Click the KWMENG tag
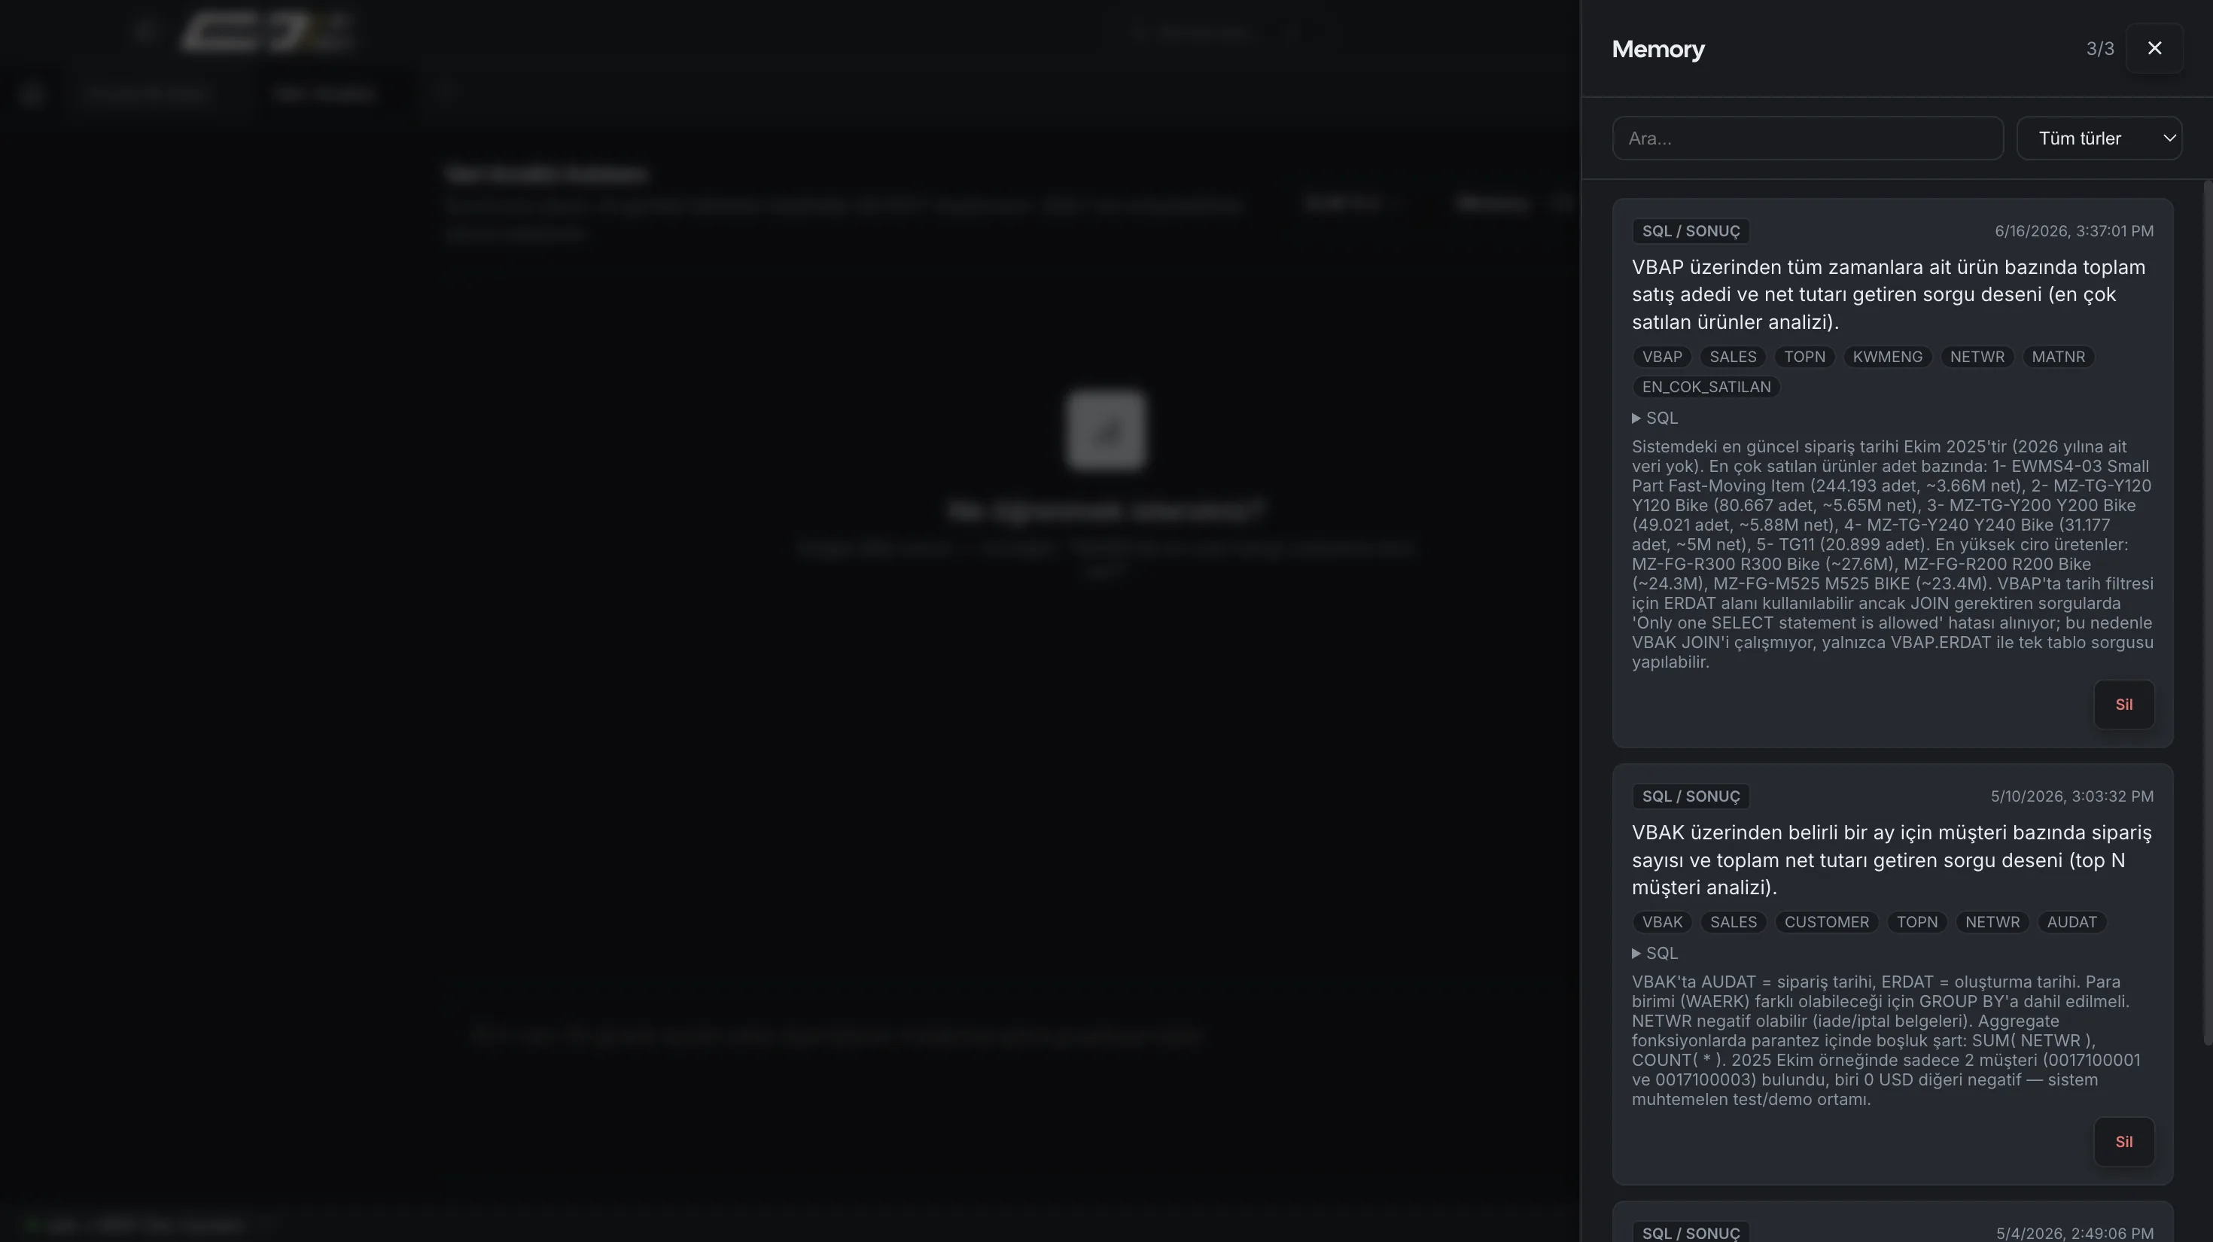 [1887, 358]
